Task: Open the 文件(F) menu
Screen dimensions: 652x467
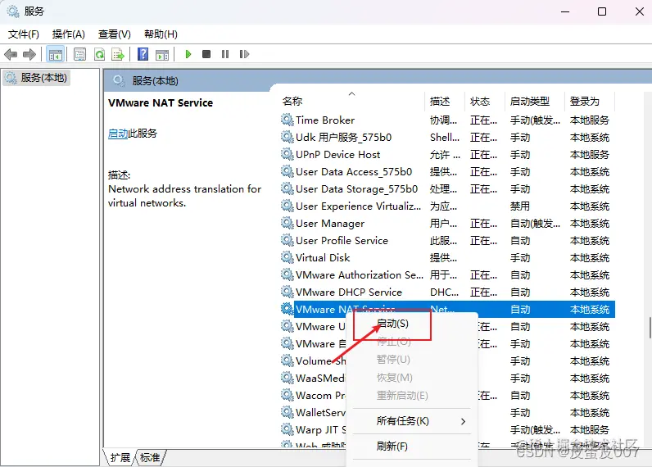Action: 23,34
